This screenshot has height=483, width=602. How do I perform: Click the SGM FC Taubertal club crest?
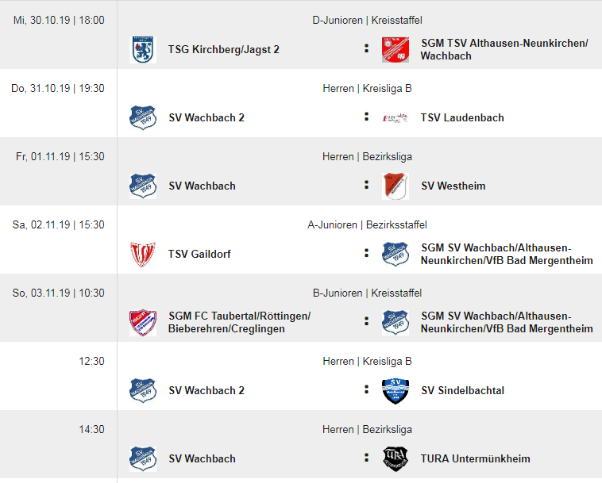(143, 322)
